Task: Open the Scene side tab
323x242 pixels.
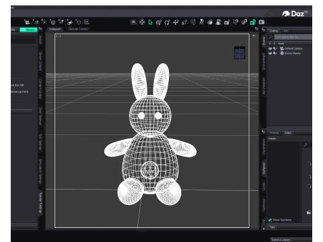Action: (x=264, y=41)
